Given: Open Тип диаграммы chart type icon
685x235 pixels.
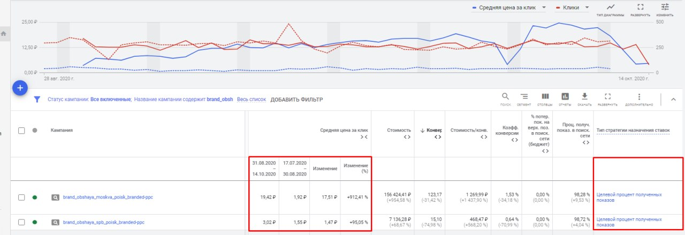Looking at the screenshot, I should [x=611, y=9].
